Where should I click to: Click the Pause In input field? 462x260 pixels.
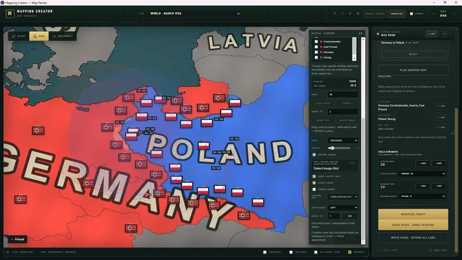pos(334,216)
